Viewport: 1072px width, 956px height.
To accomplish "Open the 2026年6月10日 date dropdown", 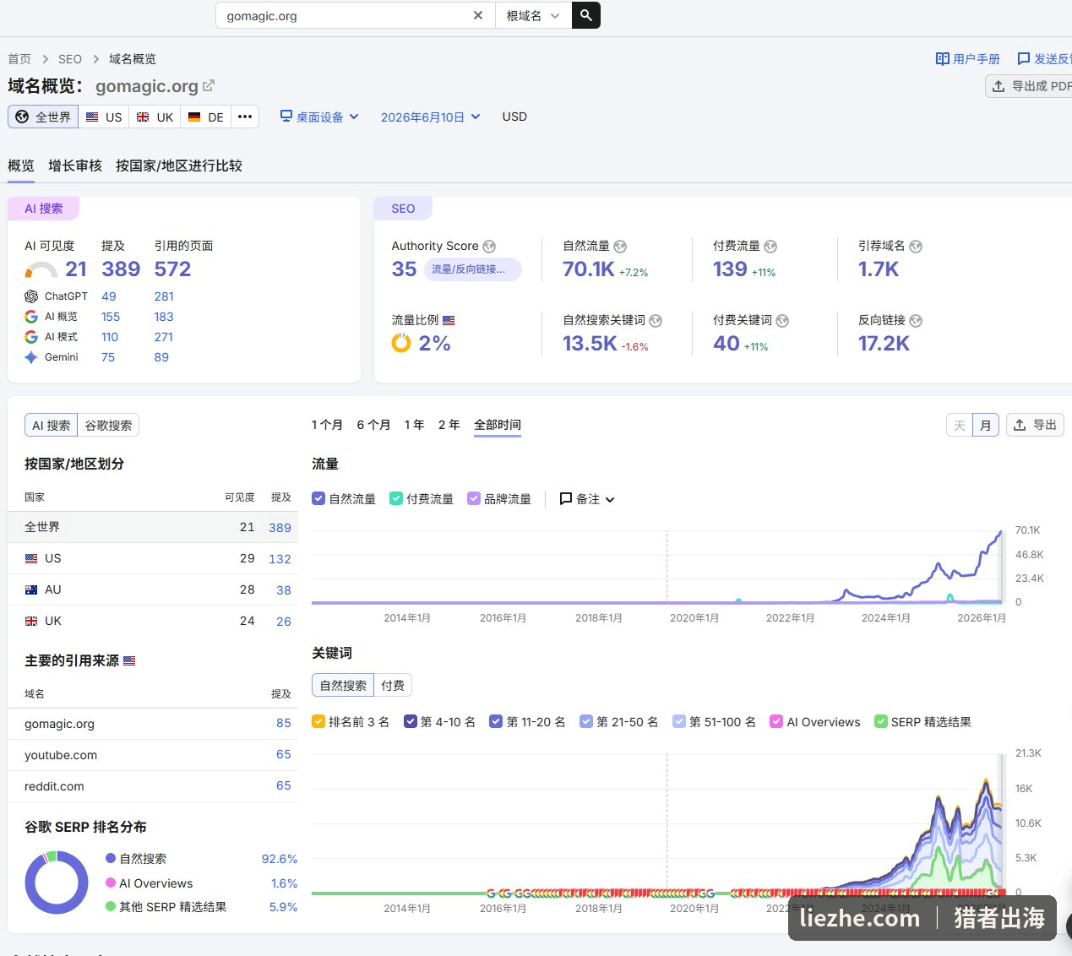I will (x=431, y=117).
